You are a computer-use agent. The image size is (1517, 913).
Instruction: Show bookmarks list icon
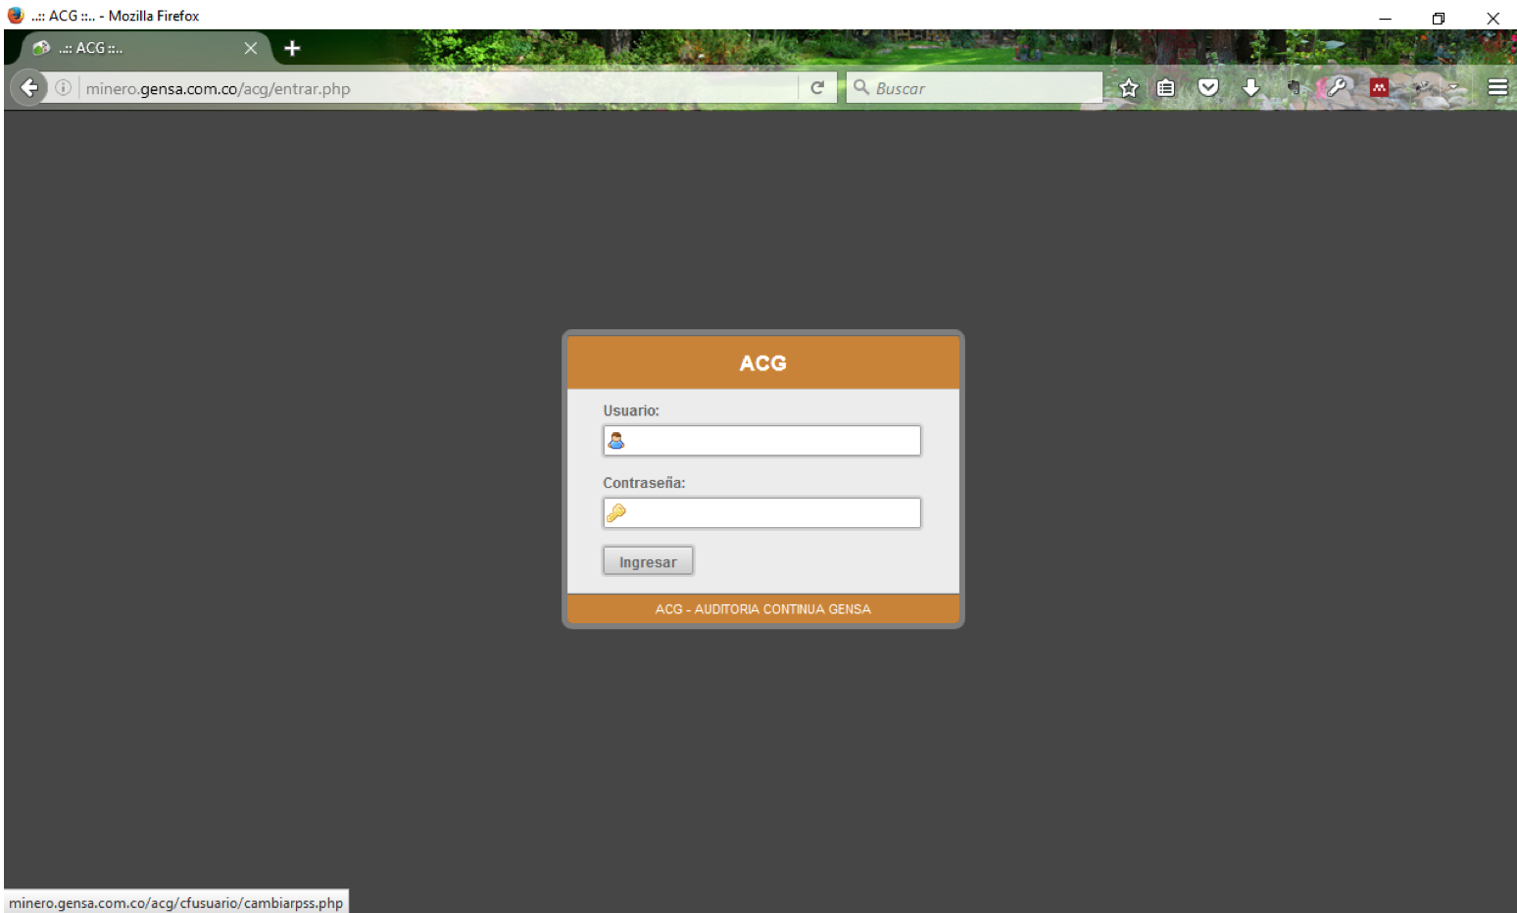click(1166, 88)
